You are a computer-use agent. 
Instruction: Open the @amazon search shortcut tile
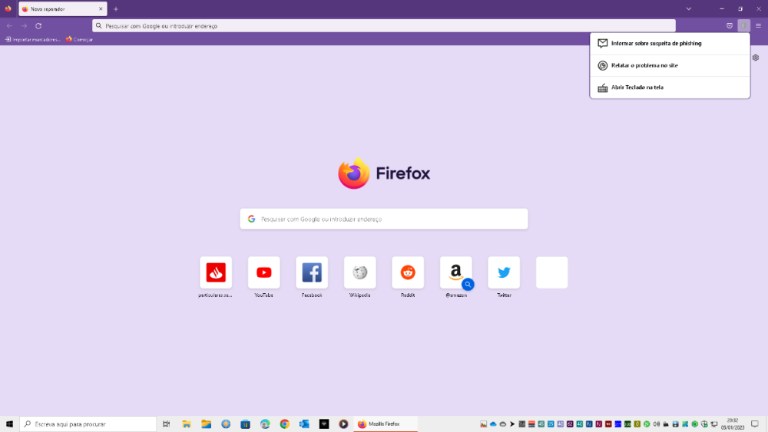pyautogui.click(x=455, y=272)
